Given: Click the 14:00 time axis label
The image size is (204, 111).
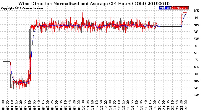Looking at the screenshot, I should (110, 105).
